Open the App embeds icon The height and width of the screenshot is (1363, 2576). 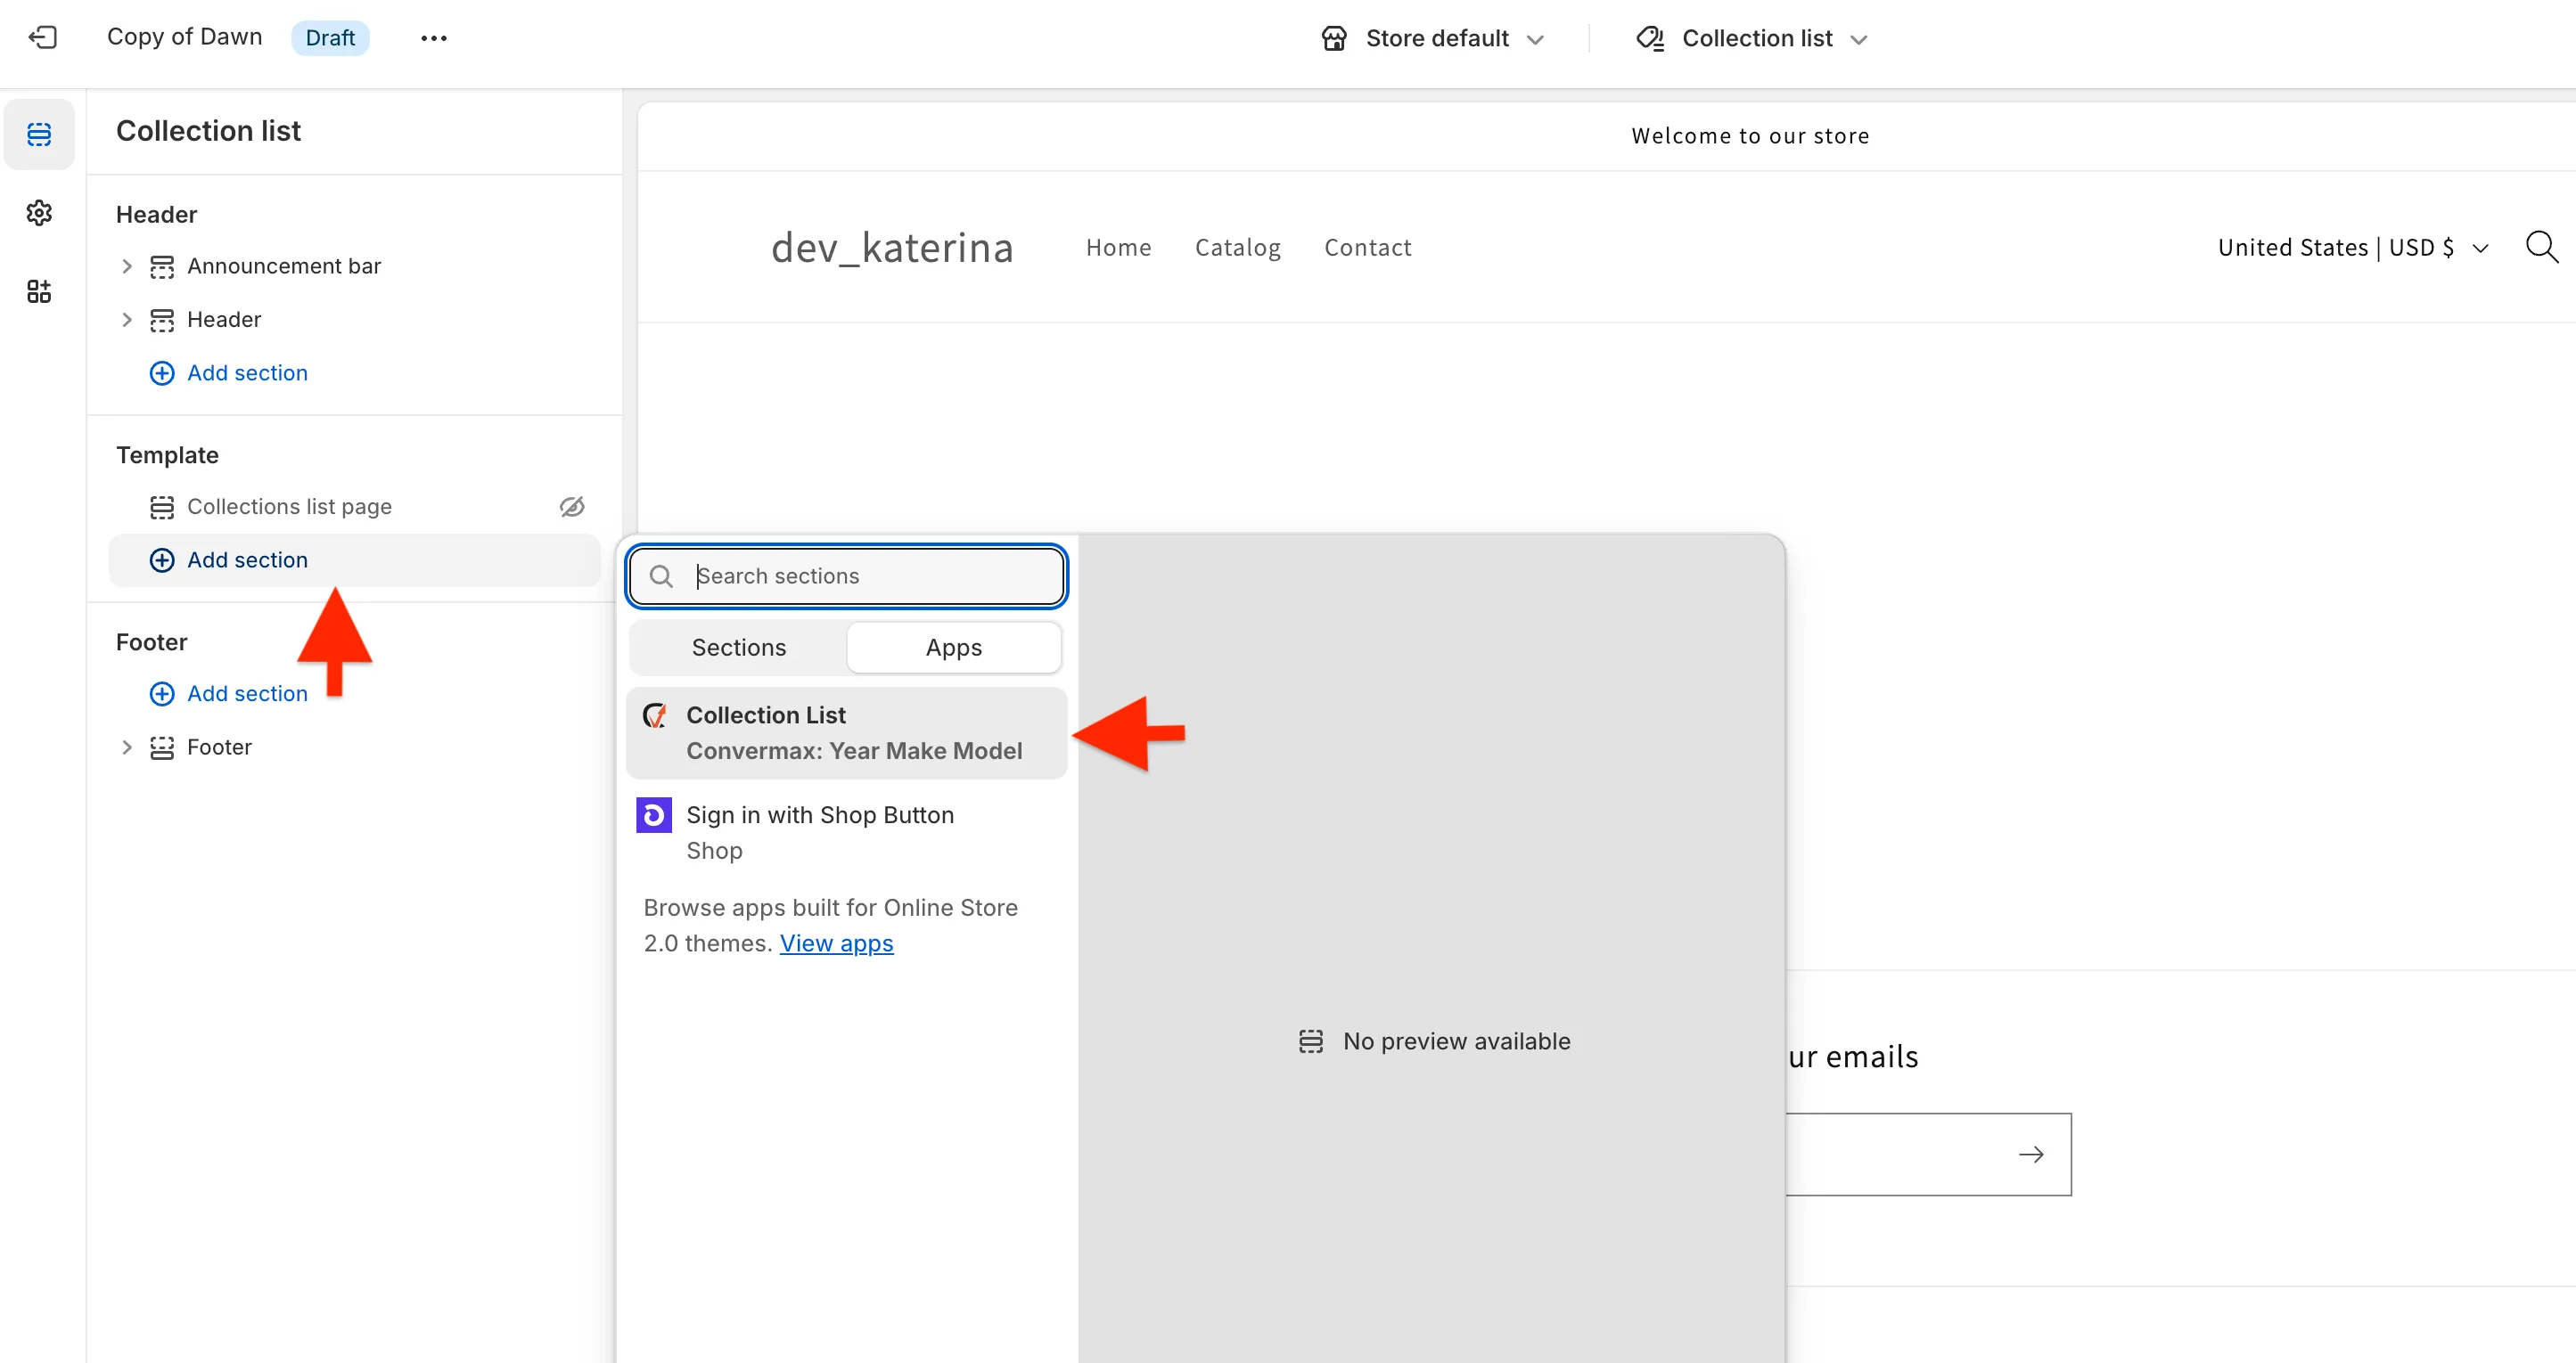tap(39, 292)
